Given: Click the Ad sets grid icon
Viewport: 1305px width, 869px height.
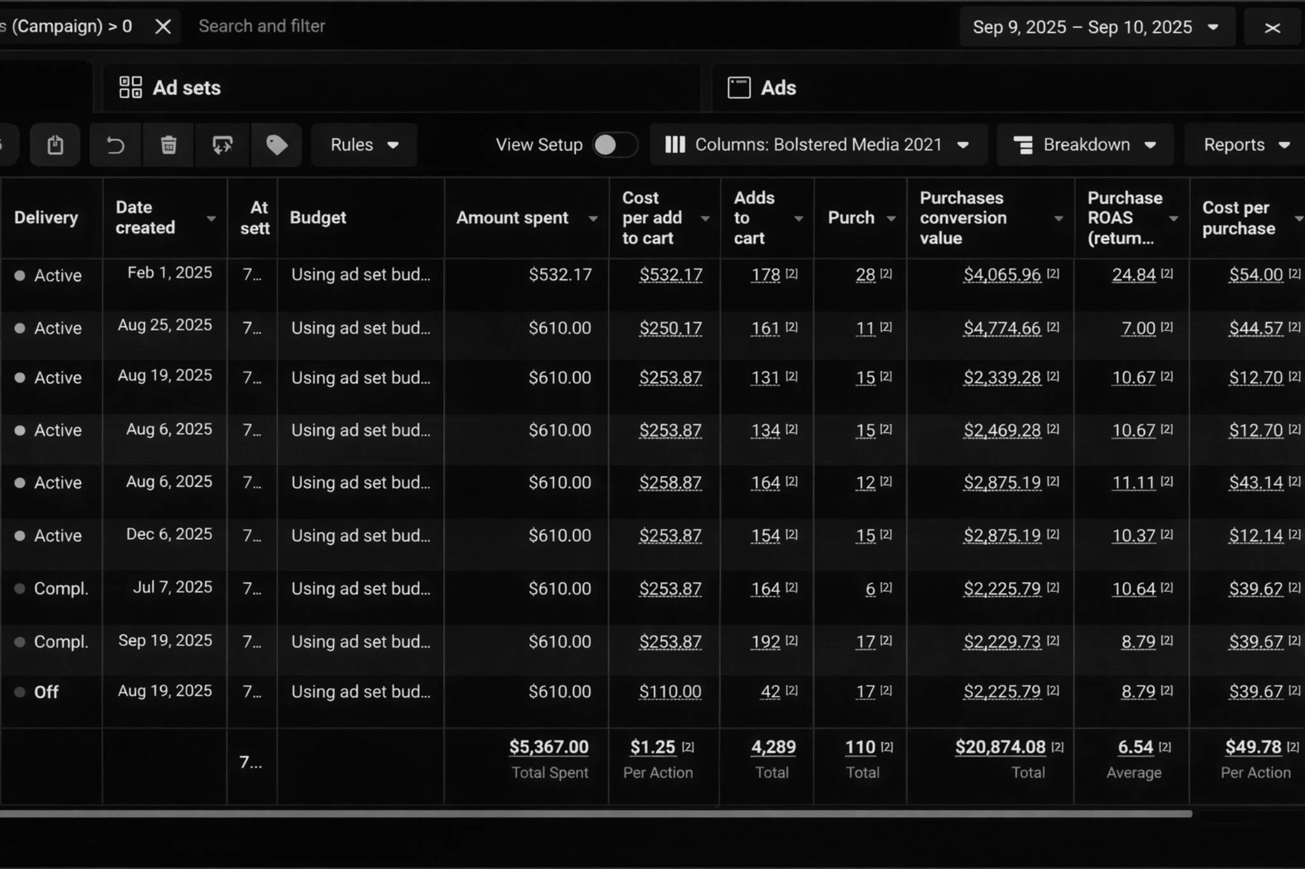Looking at the screenshot, I should [x=131, y=88].
